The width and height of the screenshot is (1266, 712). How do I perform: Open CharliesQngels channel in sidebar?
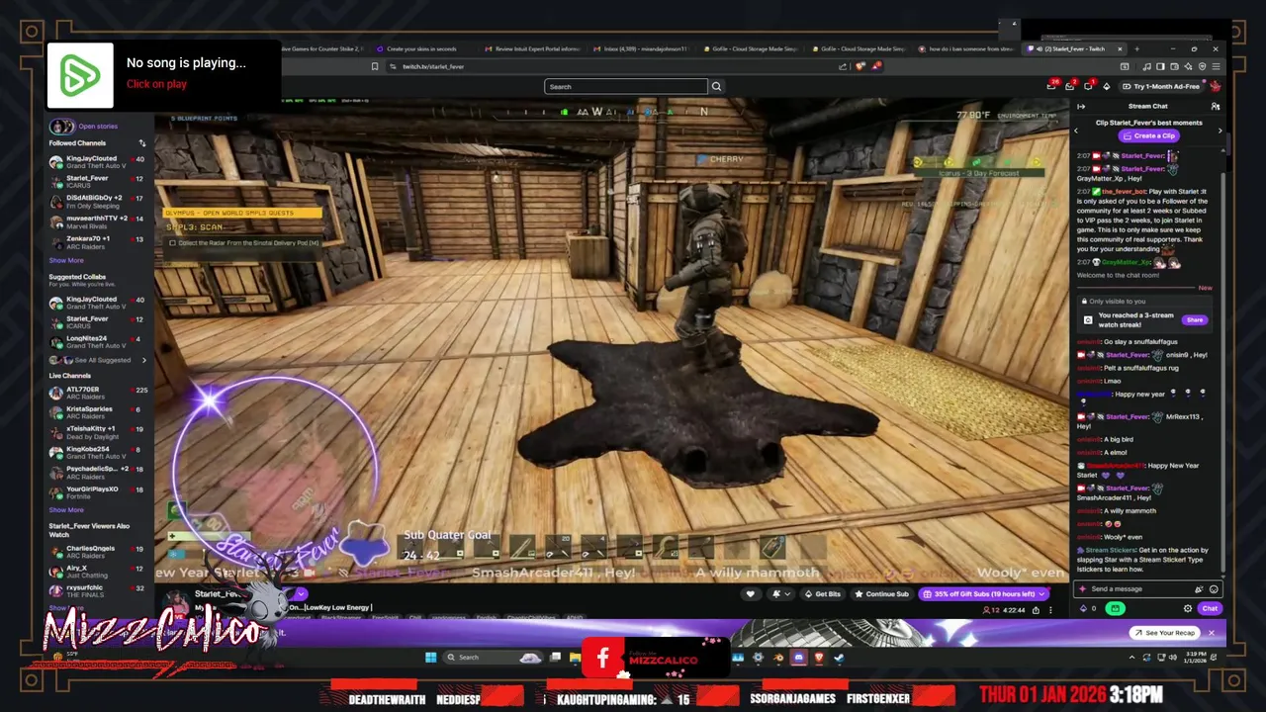(x=97, y=552)
